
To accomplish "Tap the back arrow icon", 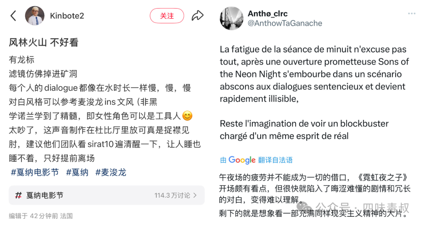I will pyautogui.click(x=13, y=16).
